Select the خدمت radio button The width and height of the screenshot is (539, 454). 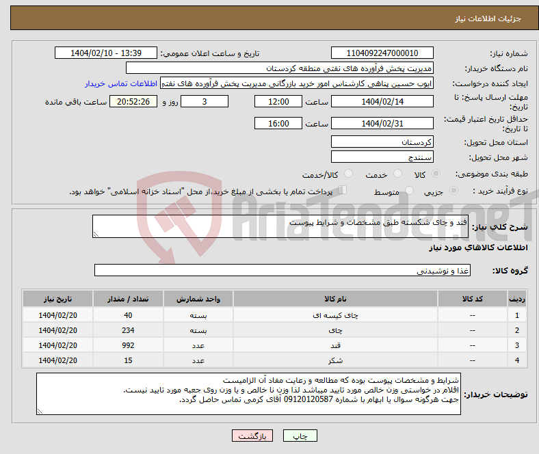[397, 174]
